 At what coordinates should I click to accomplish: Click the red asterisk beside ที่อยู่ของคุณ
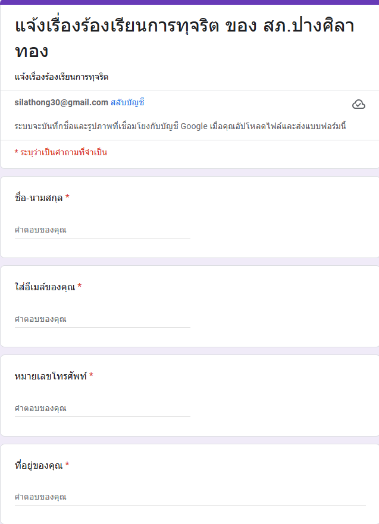pyautogui.click(x=68, y=465)
